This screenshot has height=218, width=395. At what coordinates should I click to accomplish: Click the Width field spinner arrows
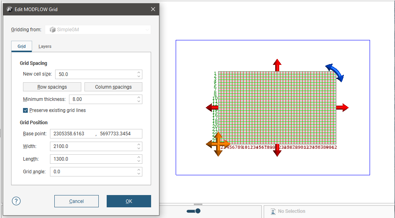point(138,146)
